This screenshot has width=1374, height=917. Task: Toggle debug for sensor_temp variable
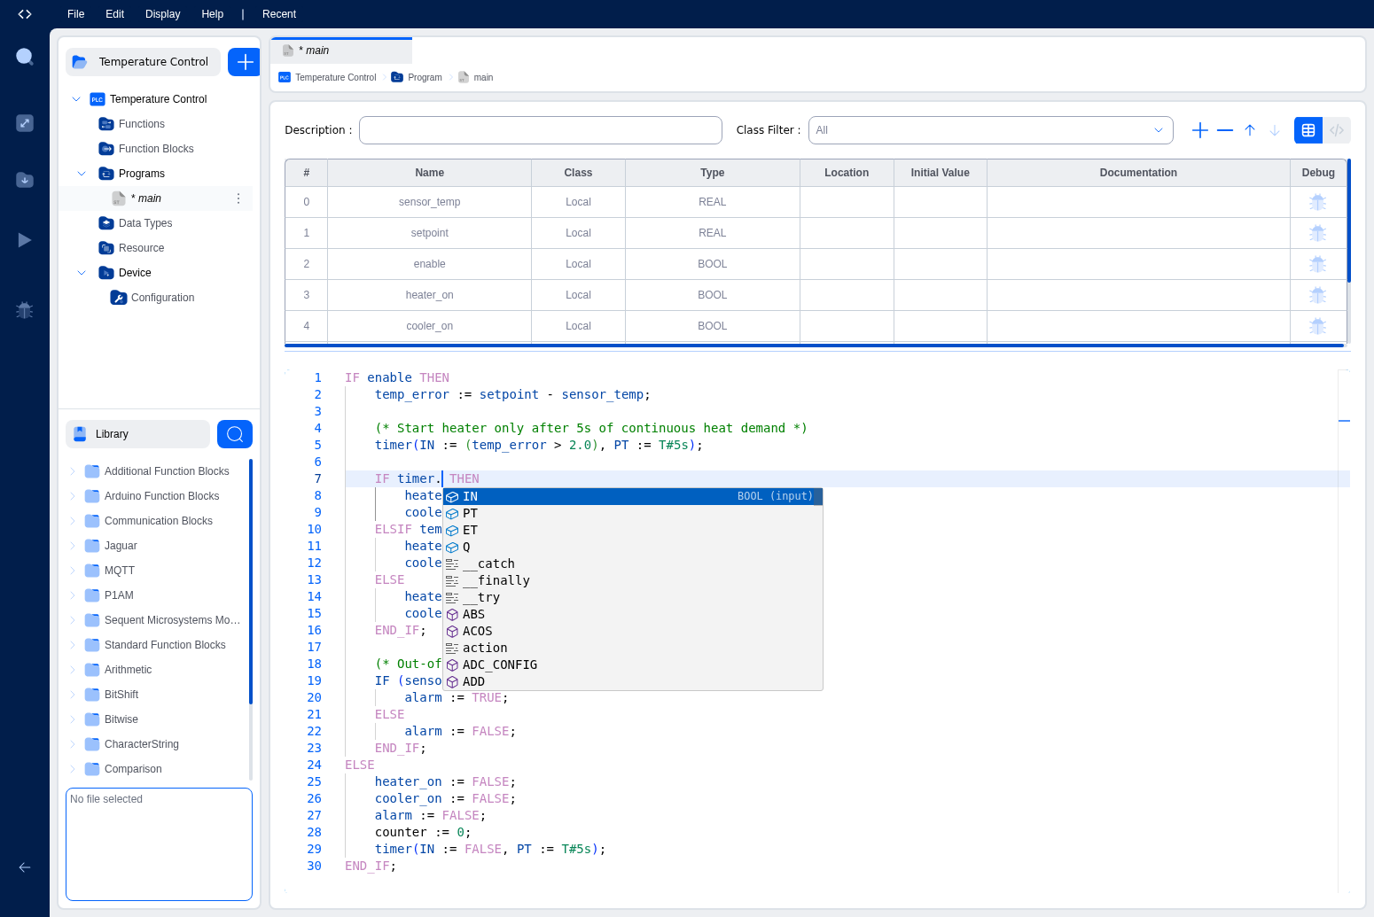point(1318,202)
